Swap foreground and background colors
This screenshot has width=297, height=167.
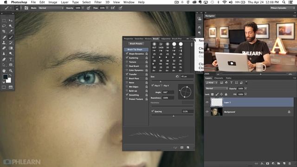click(10, 75)
